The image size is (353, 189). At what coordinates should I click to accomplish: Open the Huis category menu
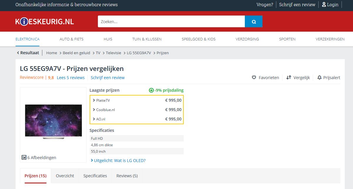(x=108, y=39)
